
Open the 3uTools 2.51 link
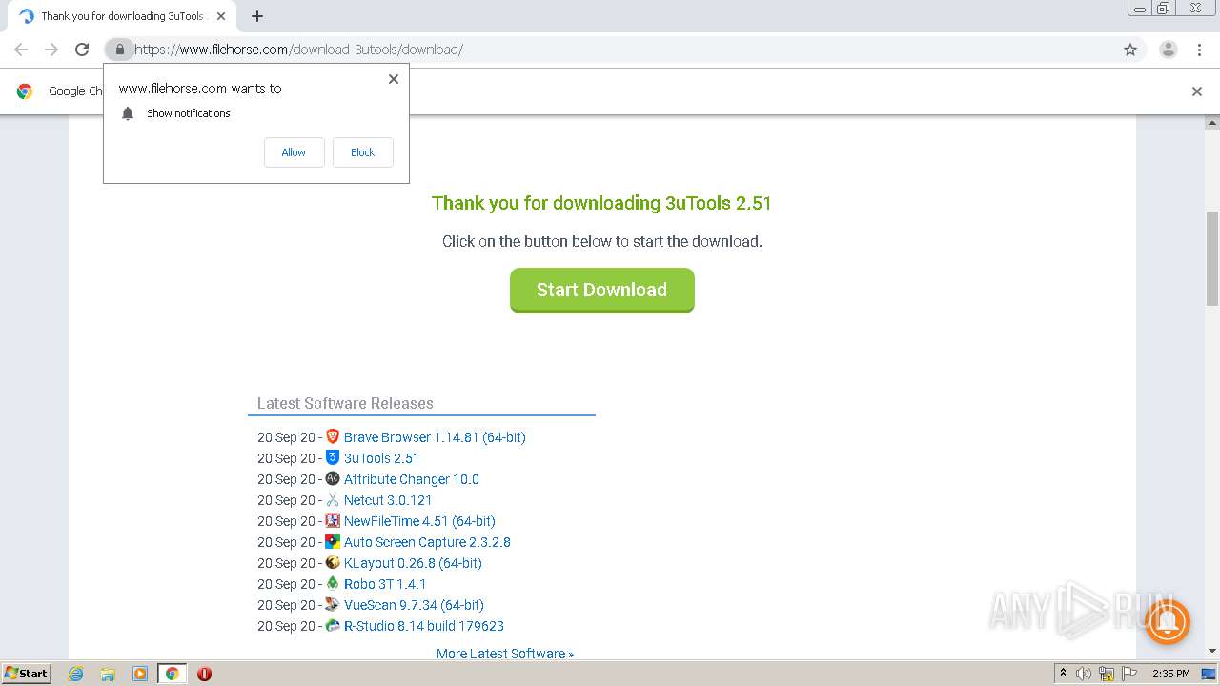[x=381, y=458]
